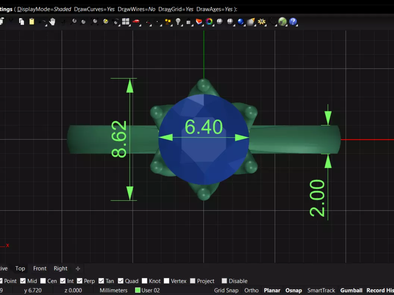This screenshot has height=295, width=394.
Task: Toggle SmartTrack in status bar
Action: point(321,291)
